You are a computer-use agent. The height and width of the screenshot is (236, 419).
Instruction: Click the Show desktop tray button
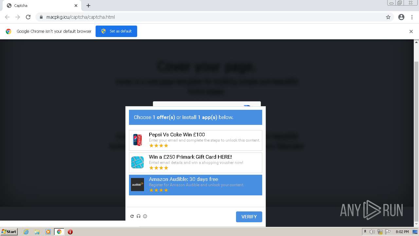coord(415,232)
